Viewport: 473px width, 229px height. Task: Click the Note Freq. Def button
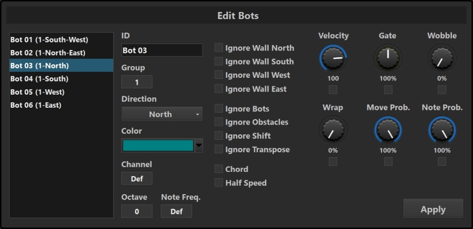[x=176, y=212]
